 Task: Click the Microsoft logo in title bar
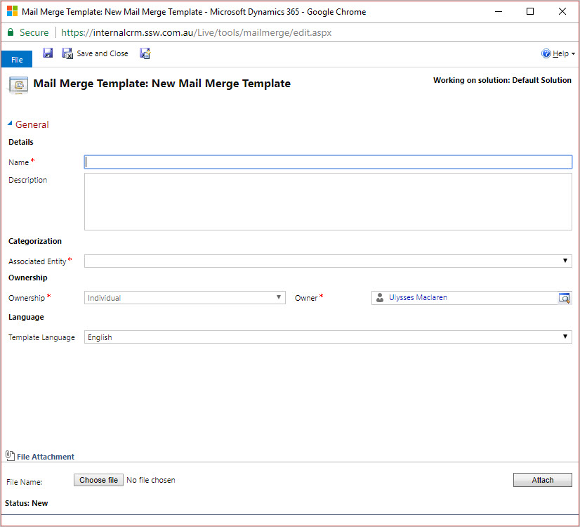tap(12, 11)
